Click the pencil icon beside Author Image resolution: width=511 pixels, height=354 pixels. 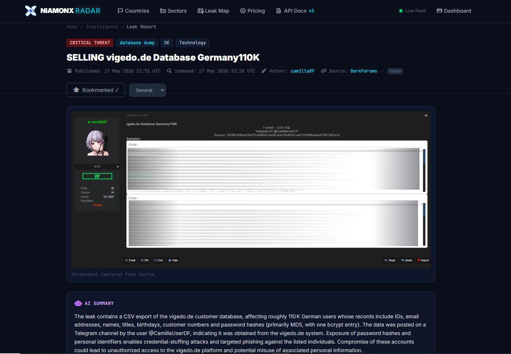(x=264, y=71)
